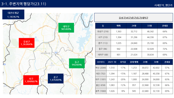
Task: Select the 중구 (112) row label
Action: [103, 43]
